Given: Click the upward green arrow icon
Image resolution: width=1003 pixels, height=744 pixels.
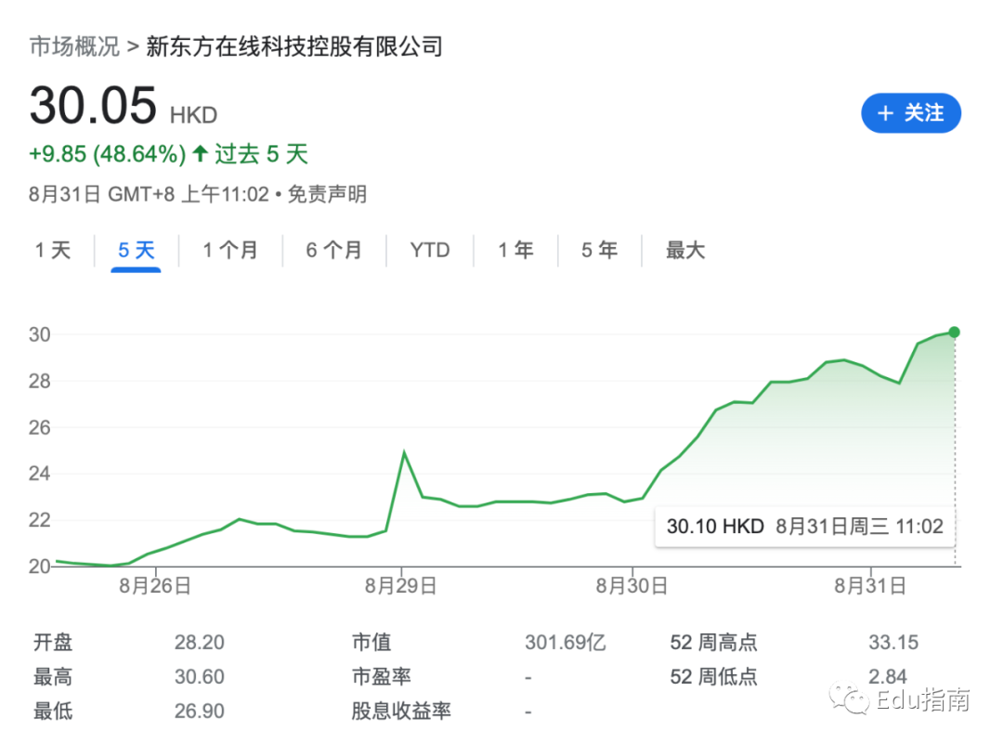Looking at the screenshot, I should [201, 153].
